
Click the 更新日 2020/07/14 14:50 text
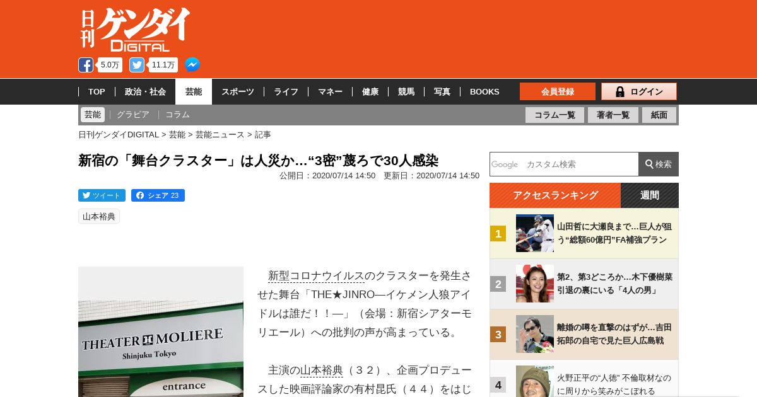[431, 176]
